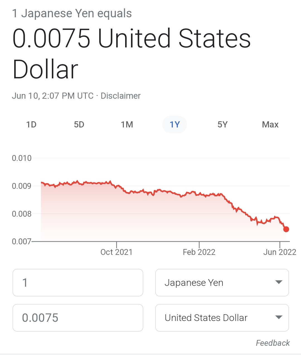Click the Japanese Yen dropdown arrow
This screenshot has width=301, height=355.
pos(279,282)
